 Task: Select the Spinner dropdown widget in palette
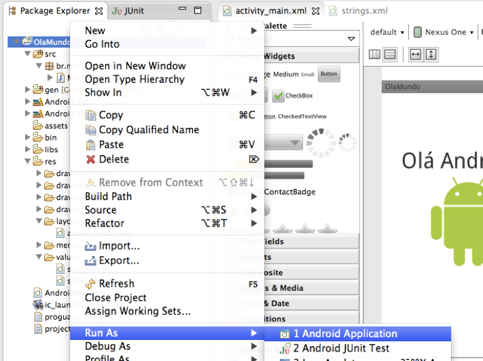(284, 142)
